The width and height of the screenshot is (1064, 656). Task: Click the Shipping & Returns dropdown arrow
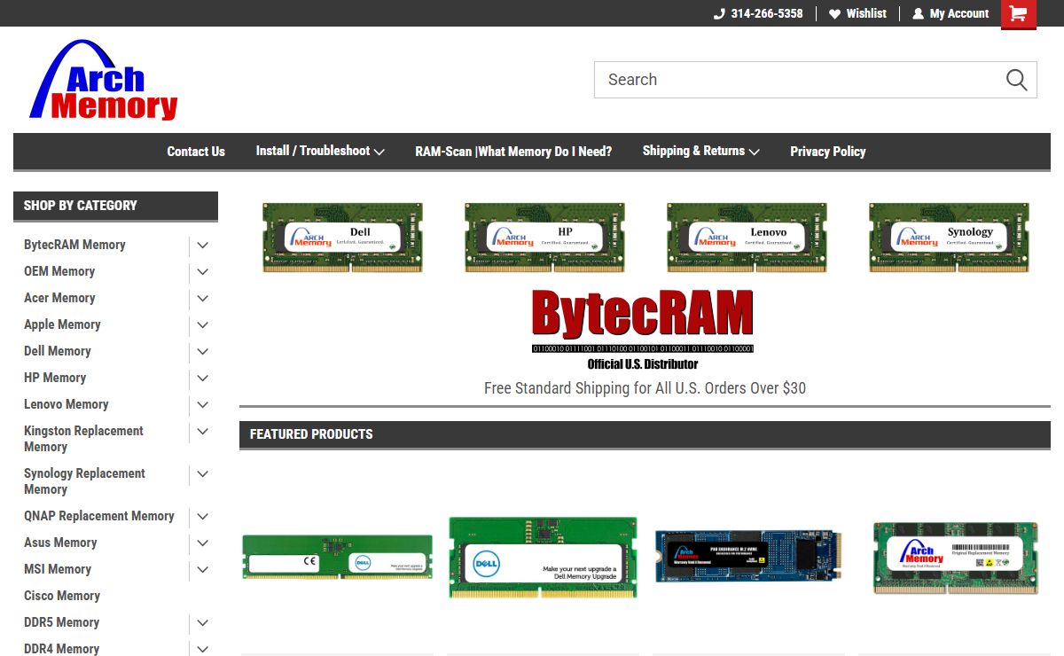tap(755, 152)
